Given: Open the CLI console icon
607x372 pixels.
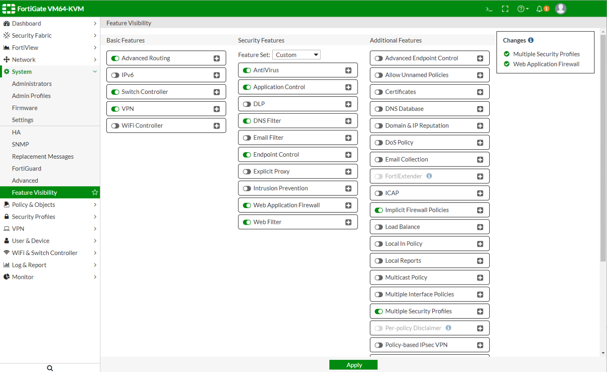Looking at the screenshot, I should coord(489,9).
